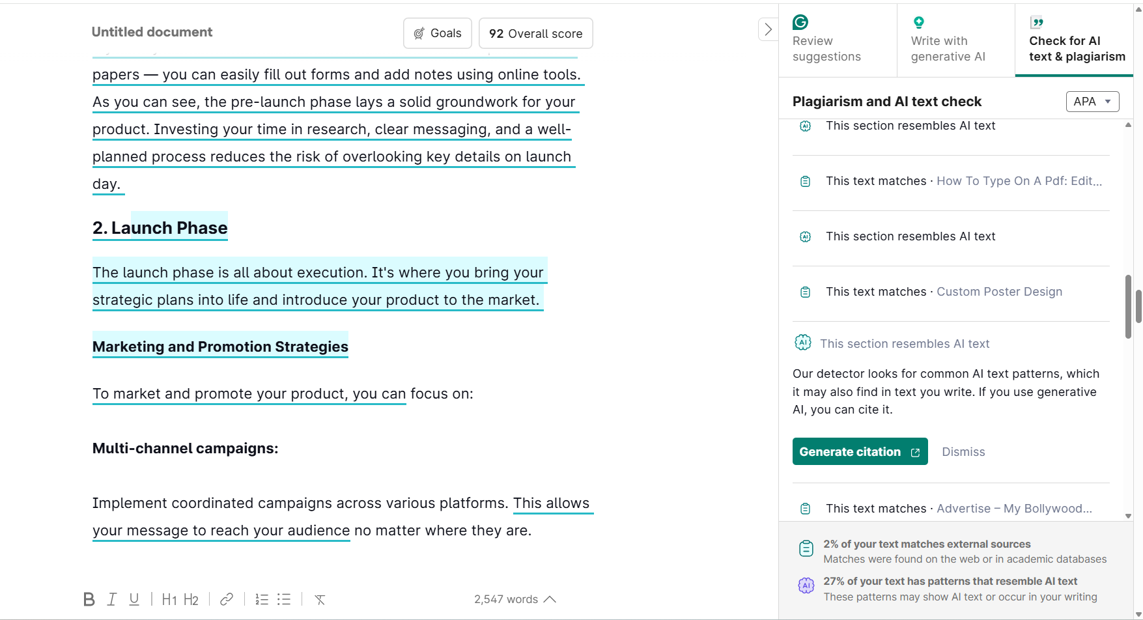Image resolution: width=1143 pixels, height=620 pixels.
Task: Create a numbered list
Action: [x=262, y=599]
